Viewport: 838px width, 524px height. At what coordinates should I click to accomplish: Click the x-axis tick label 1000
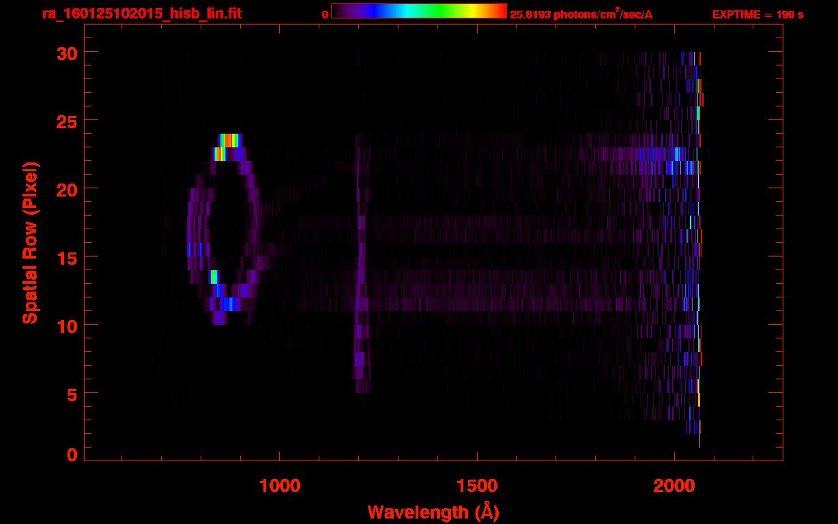(280, 486)
